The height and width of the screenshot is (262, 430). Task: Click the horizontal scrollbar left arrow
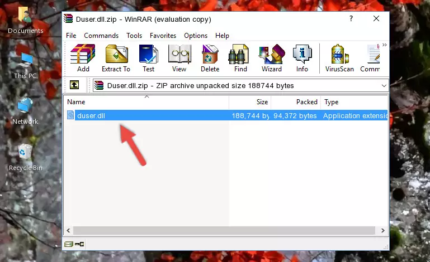pos(69,231)
